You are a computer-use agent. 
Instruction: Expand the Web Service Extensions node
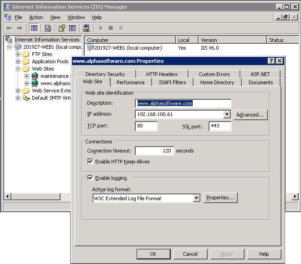click(x=18, y=91)
